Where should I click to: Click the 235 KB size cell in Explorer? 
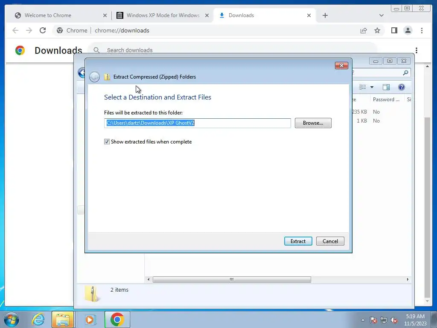[359, 111]
